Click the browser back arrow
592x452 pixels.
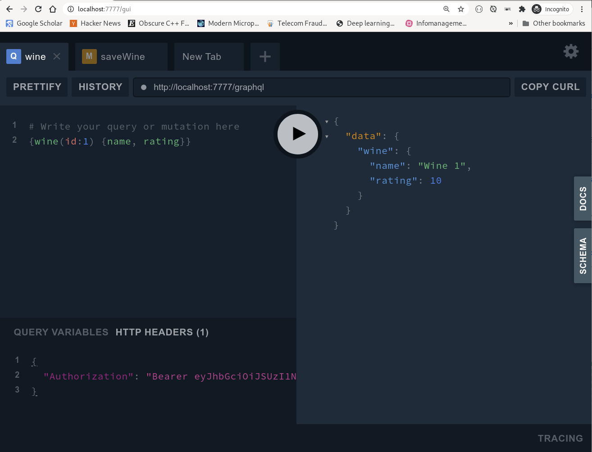pos(9,9)
